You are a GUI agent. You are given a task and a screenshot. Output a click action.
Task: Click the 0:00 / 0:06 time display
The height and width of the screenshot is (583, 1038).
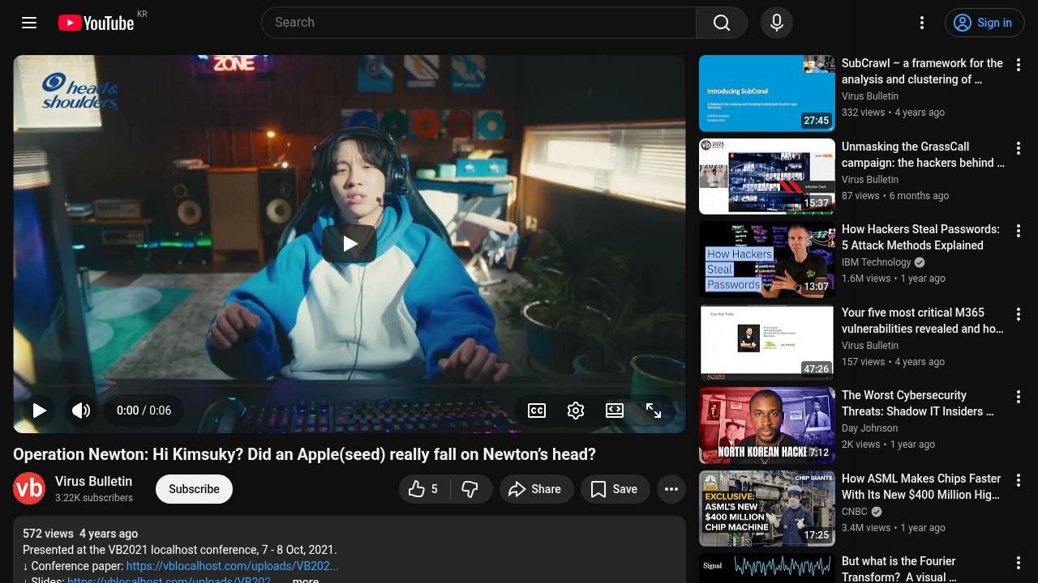point(144,411)
